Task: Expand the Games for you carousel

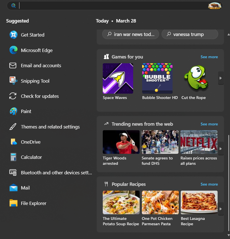Action: point(221,78)
